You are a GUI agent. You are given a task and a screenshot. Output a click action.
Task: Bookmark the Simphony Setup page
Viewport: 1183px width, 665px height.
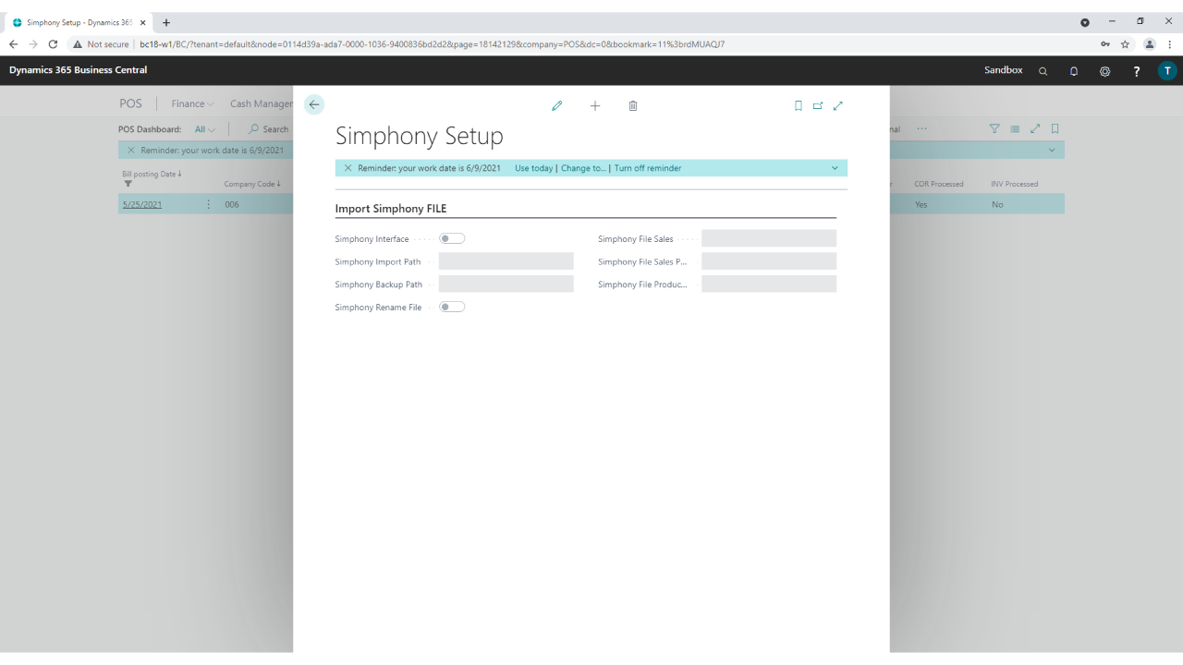799,106
